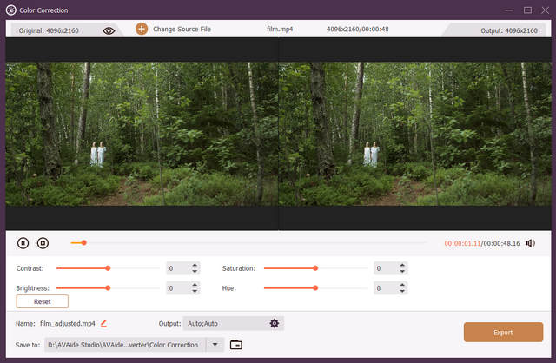This screenshot has width=556, height=363.
Task: Click the playback progress bar handle
Action: 83,243
